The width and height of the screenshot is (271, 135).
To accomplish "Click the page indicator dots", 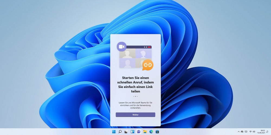I will click(135, 96).
